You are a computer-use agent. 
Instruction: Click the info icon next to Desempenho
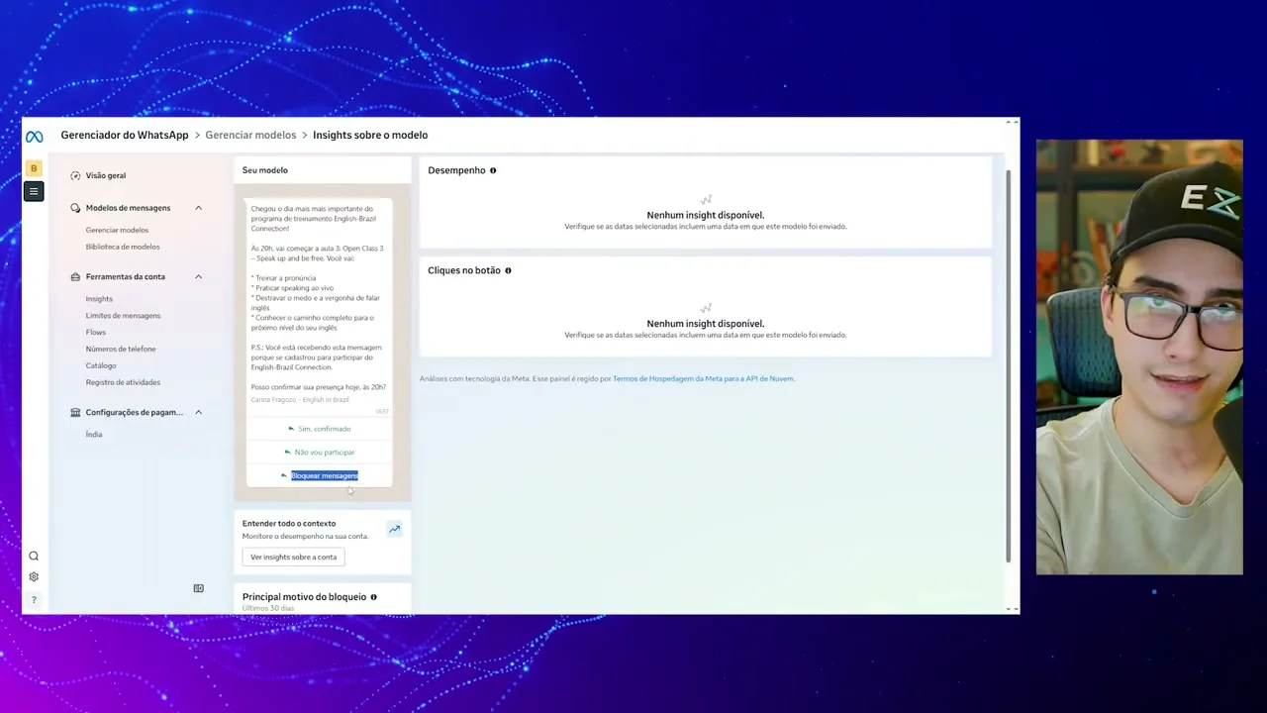click(x=493, y=170)
